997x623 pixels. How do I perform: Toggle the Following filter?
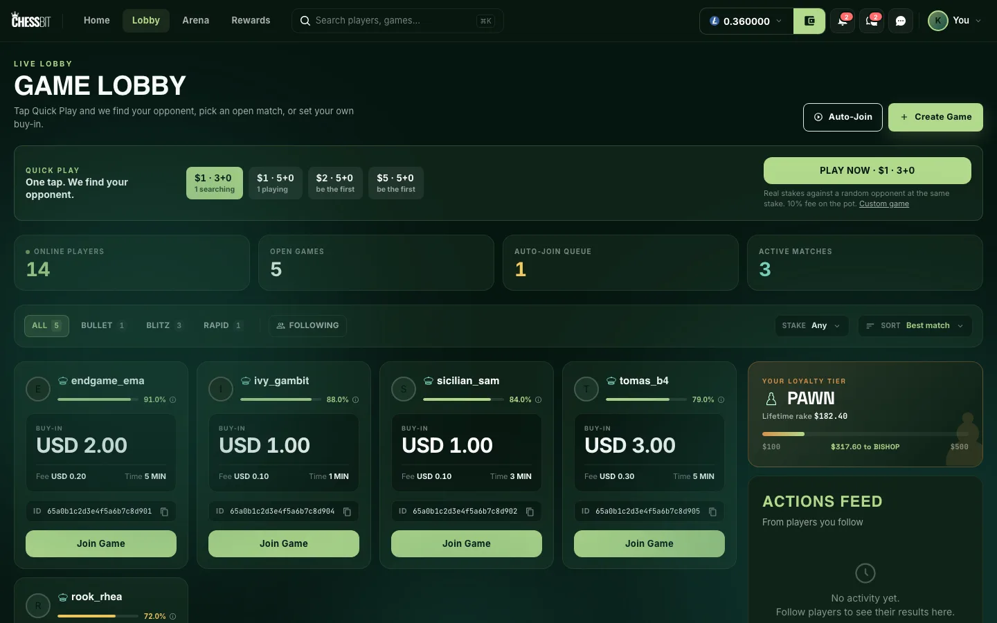click(307, 325)
